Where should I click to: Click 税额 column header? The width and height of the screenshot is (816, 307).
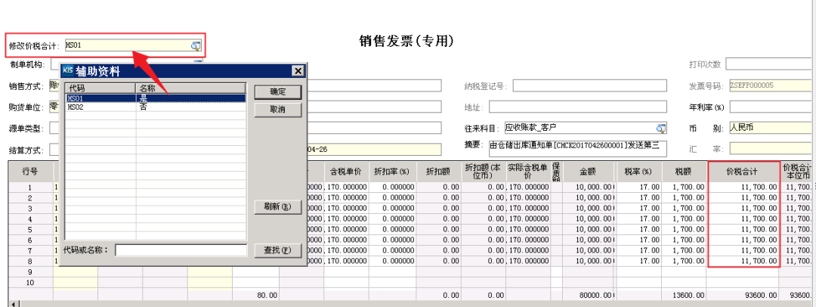click(684, 172)
